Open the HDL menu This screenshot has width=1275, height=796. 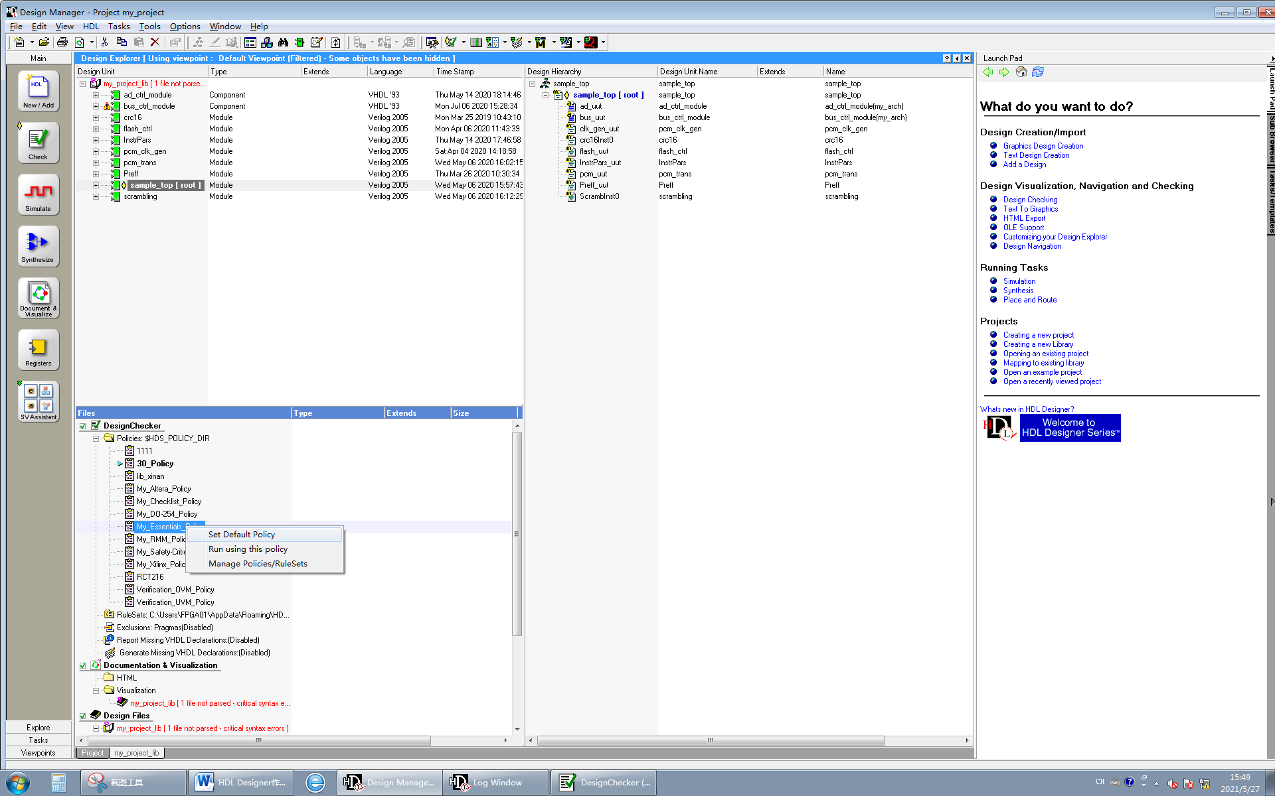pos(90,27)
